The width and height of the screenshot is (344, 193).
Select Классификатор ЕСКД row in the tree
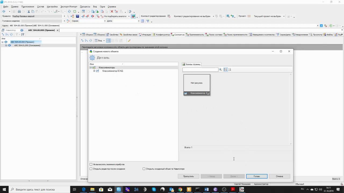point(113,71)
